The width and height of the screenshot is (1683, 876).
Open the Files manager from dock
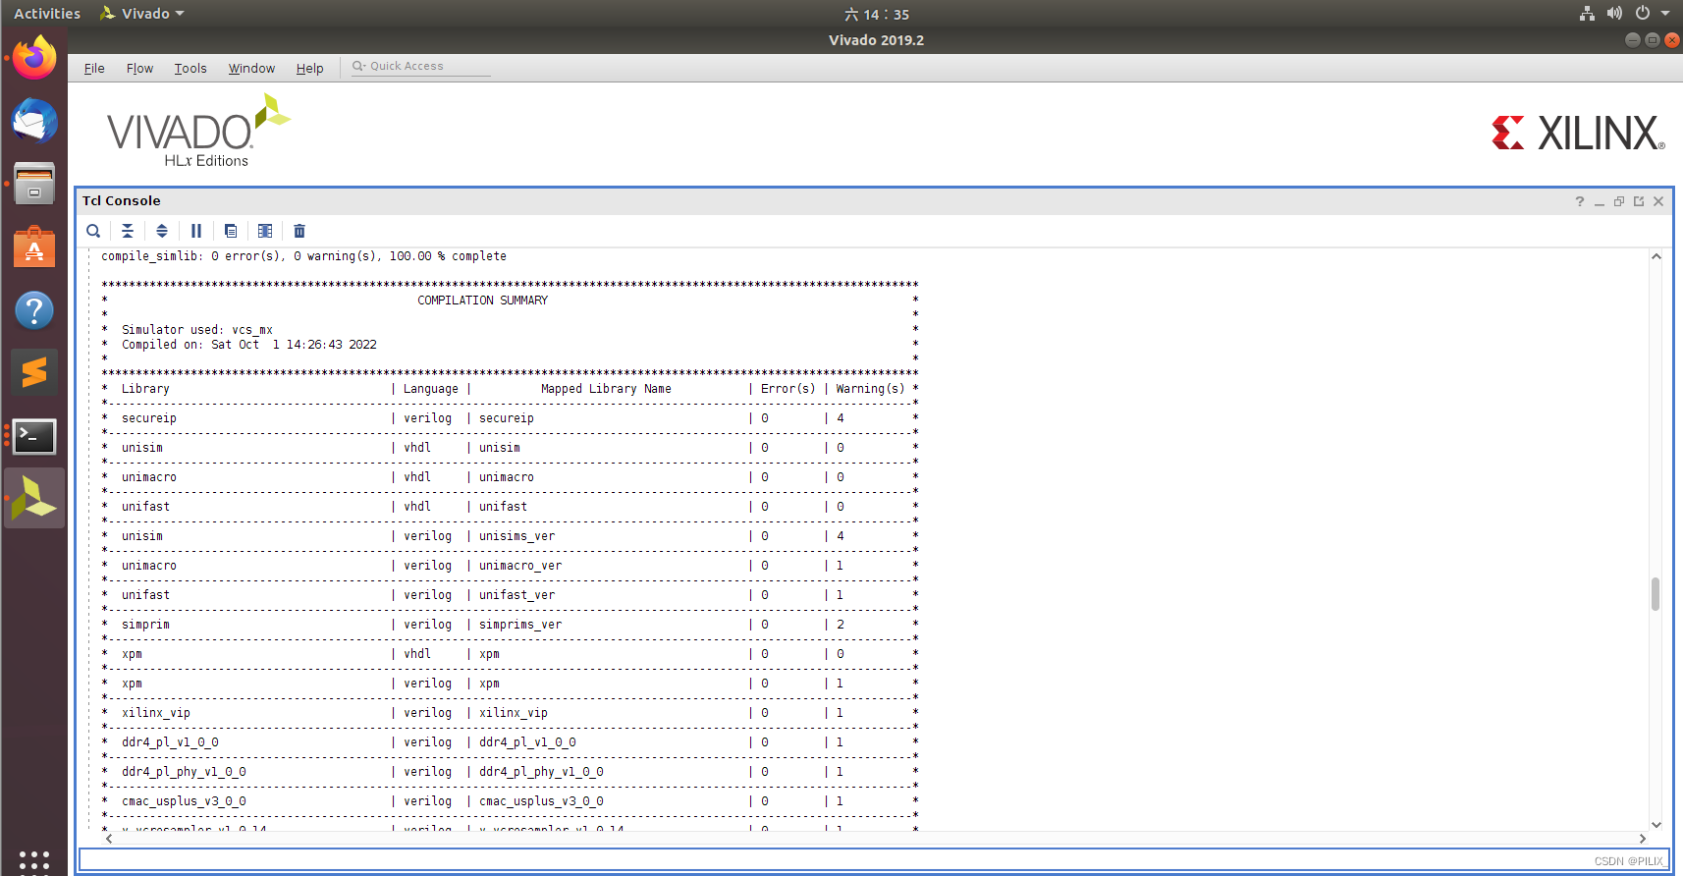34,184
